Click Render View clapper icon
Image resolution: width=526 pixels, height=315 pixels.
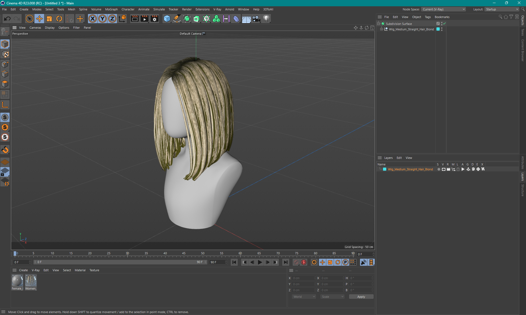point(135,19)
